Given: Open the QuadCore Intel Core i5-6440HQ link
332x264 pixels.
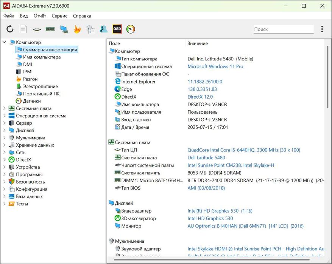Looking at the screenshot, I should coord(244,150).
